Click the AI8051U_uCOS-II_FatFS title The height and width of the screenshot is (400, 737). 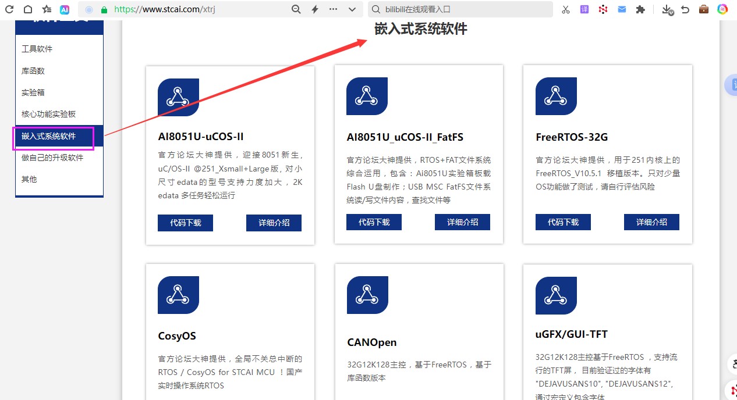point(405,137)
